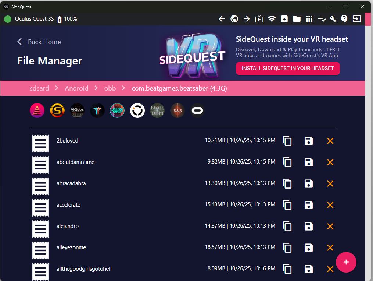Save the accelerate file to PC
Screen dimensions: 373x281
point(309,205)
